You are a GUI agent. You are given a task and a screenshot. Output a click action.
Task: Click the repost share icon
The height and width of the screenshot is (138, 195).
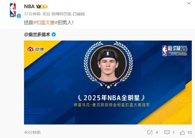150,132
